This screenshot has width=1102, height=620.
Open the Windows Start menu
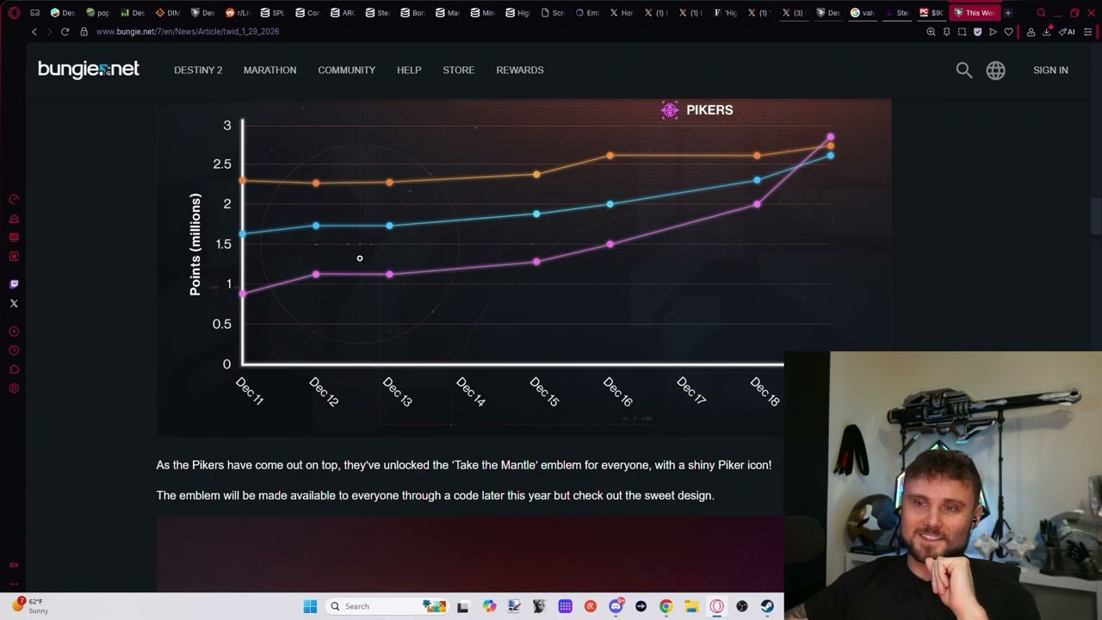coord(310,606)
